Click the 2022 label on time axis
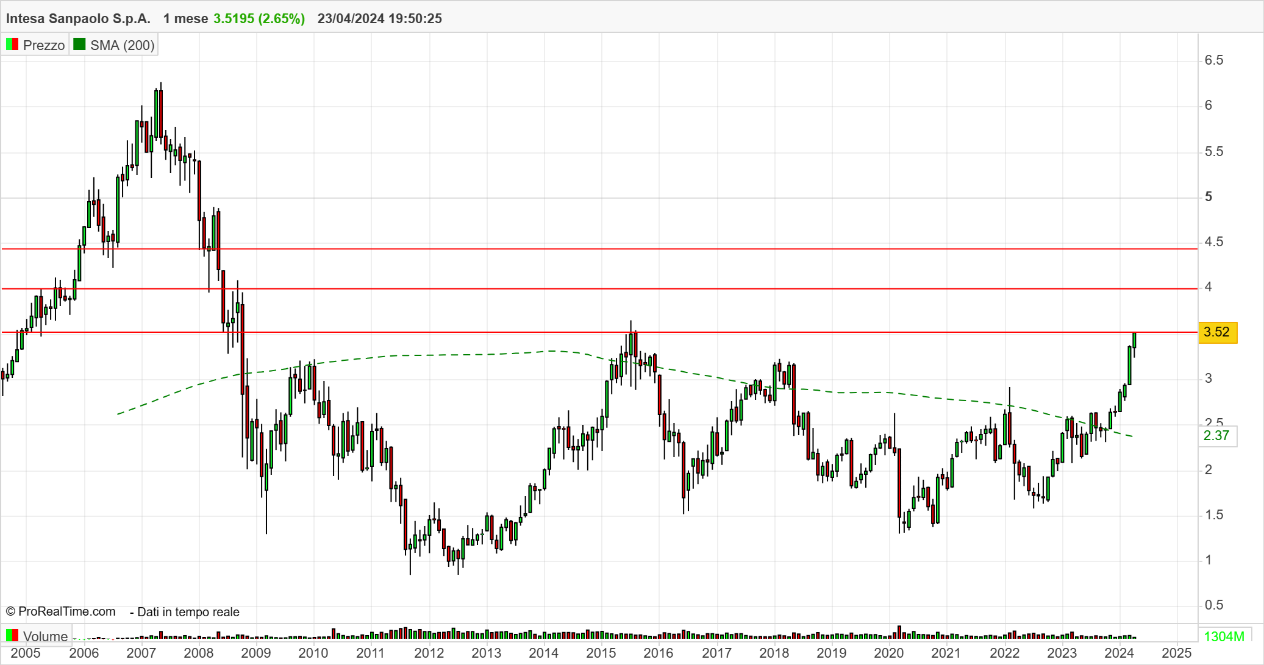The height and width of the screenshot is (665, 1264). (x=1005, y=653)
